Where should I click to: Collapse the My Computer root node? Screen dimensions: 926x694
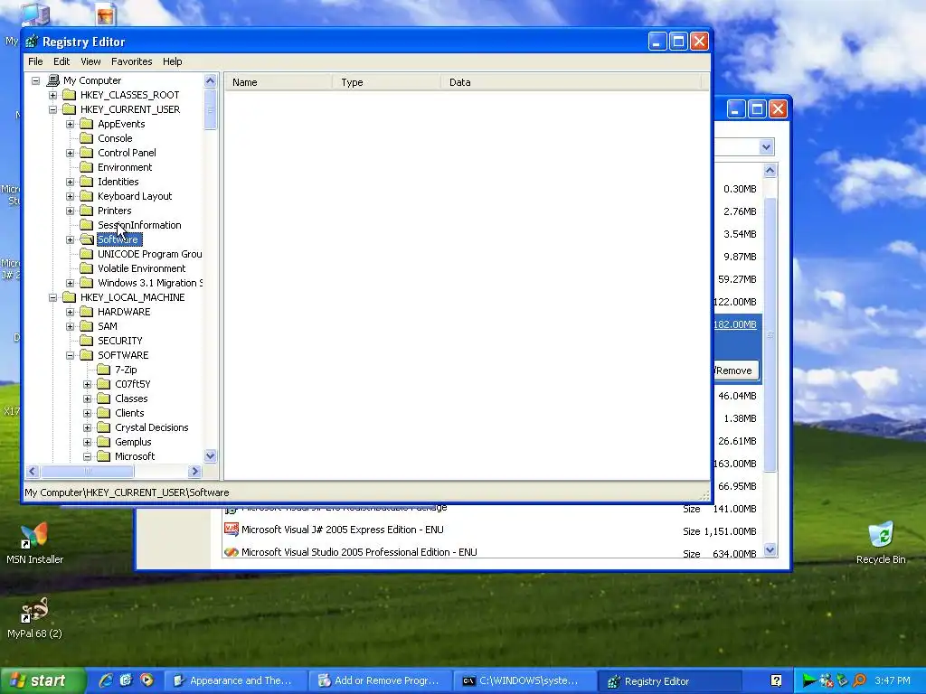click(35, 80)
